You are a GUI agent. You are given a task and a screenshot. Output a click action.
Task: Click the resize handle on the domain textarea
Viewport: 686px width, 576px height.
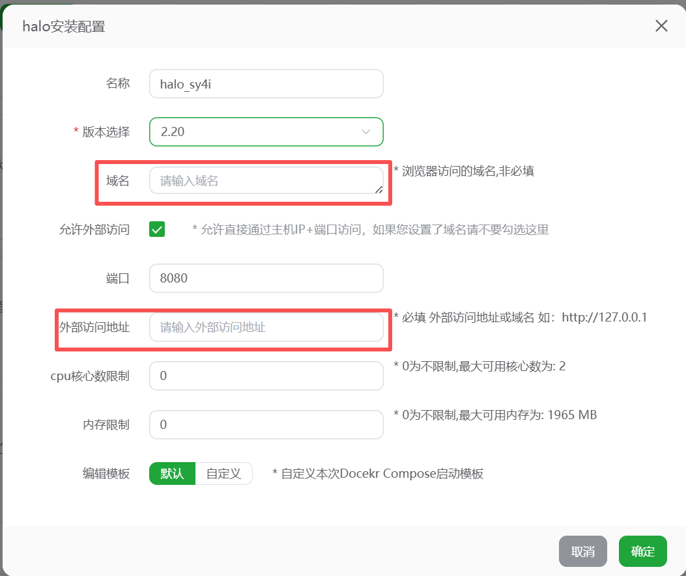pos(379,190)
